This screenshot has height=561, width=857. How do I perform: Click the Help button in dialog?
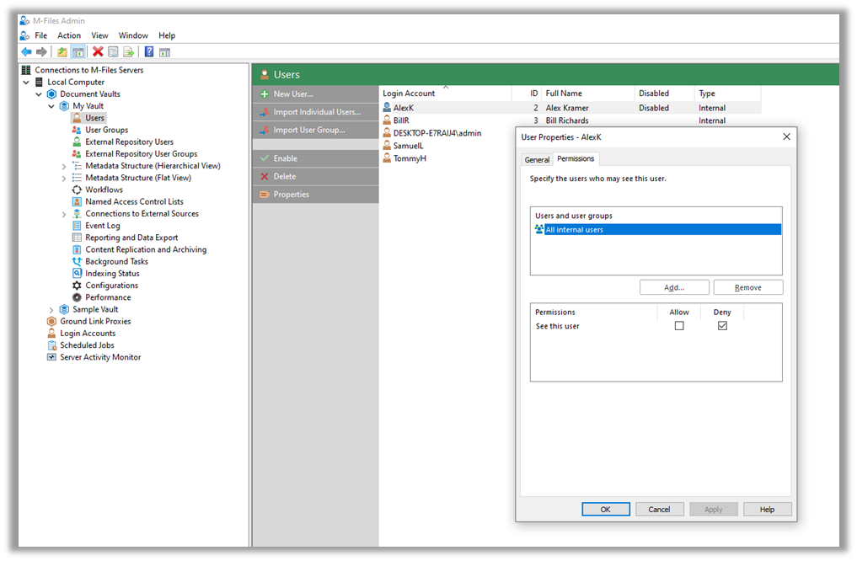[x=768, y=509]
